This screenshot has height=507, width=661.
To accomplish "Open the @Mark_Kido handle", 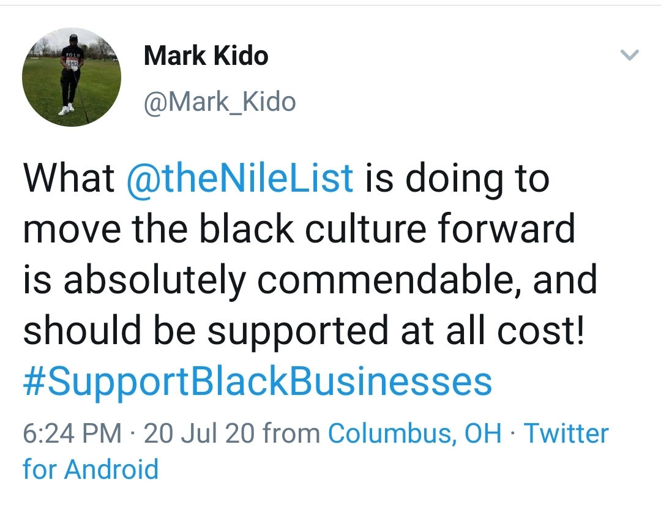I will [220, 102].
